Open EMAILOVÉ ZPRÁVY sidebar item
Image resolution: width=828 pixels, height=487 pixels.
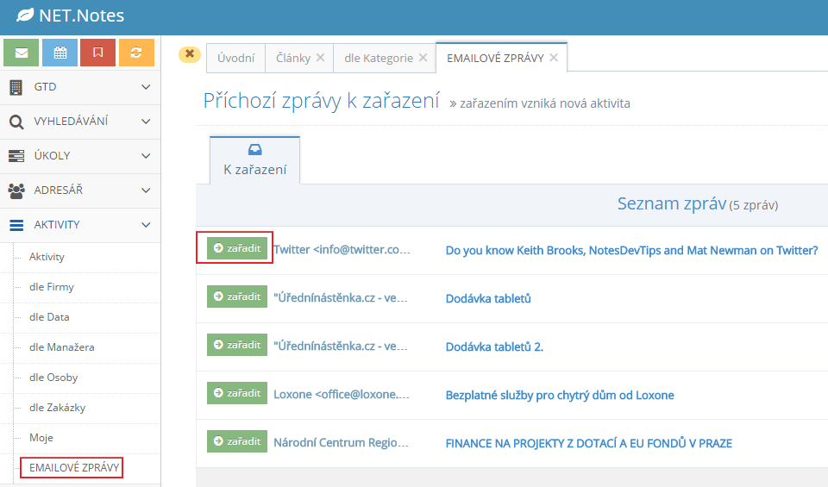[x=74, y=467]
